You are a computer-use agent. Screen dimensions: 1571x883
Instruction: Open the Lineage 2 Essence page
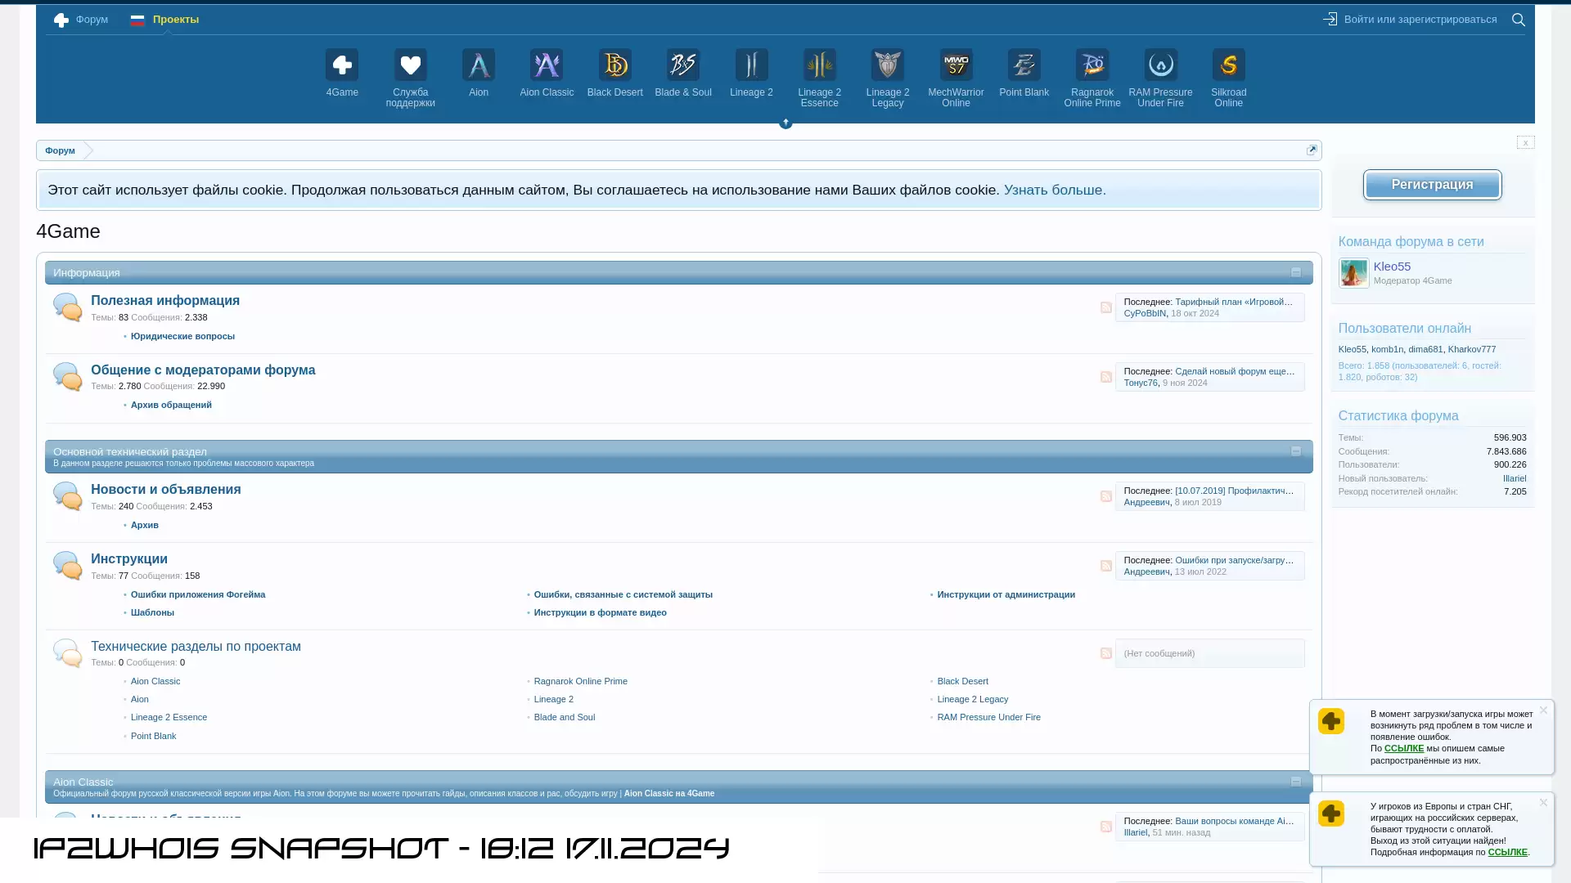coord(819,75)
